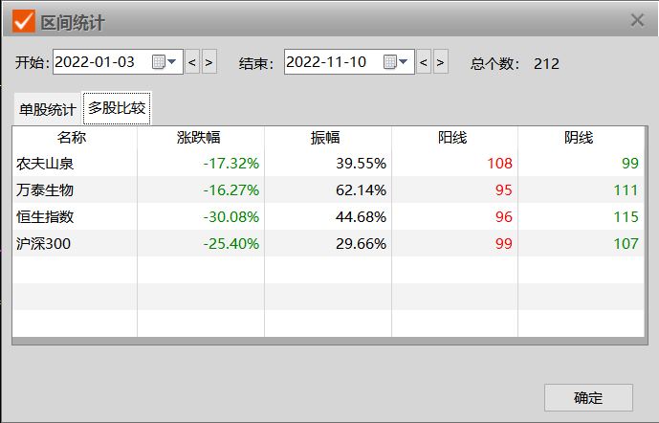
Task: Switch to the 单股统计 tab
Action: click(x=47, y=109)
